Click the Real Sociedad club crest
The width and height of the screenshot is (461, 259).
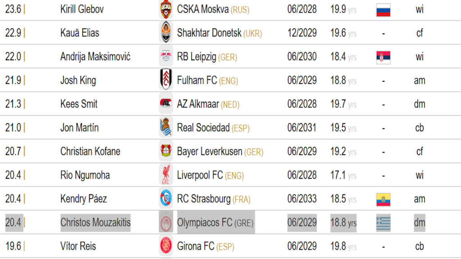point(166,128)
